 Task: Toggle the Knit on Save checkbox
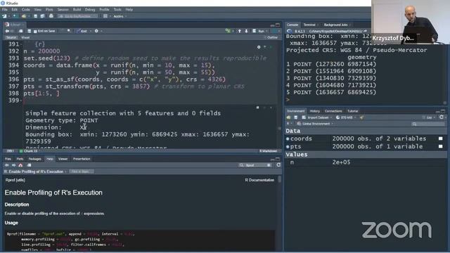click(x=35, y=31)
